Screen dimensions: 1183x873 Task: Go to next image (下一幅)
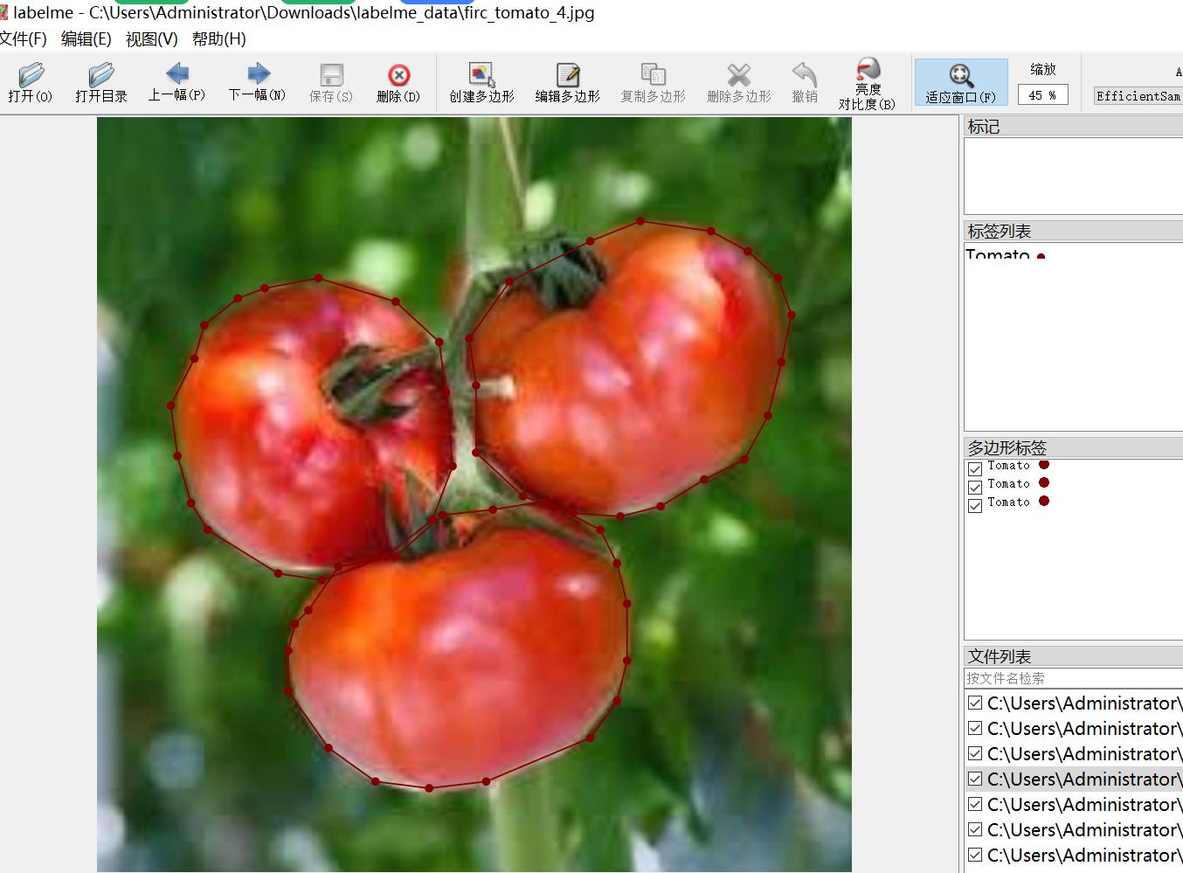pyautogui.click(x=257, y=83)
